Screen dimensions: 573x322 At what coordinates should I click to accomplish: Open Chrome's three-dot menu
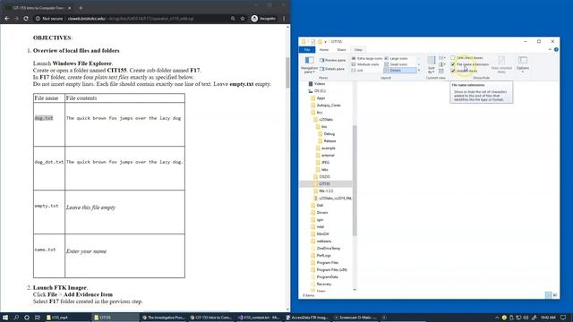point(284,18)
